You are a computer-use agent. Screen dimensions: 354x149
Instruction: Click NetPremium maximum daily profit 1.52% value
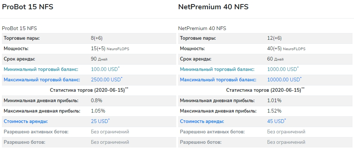274,111
